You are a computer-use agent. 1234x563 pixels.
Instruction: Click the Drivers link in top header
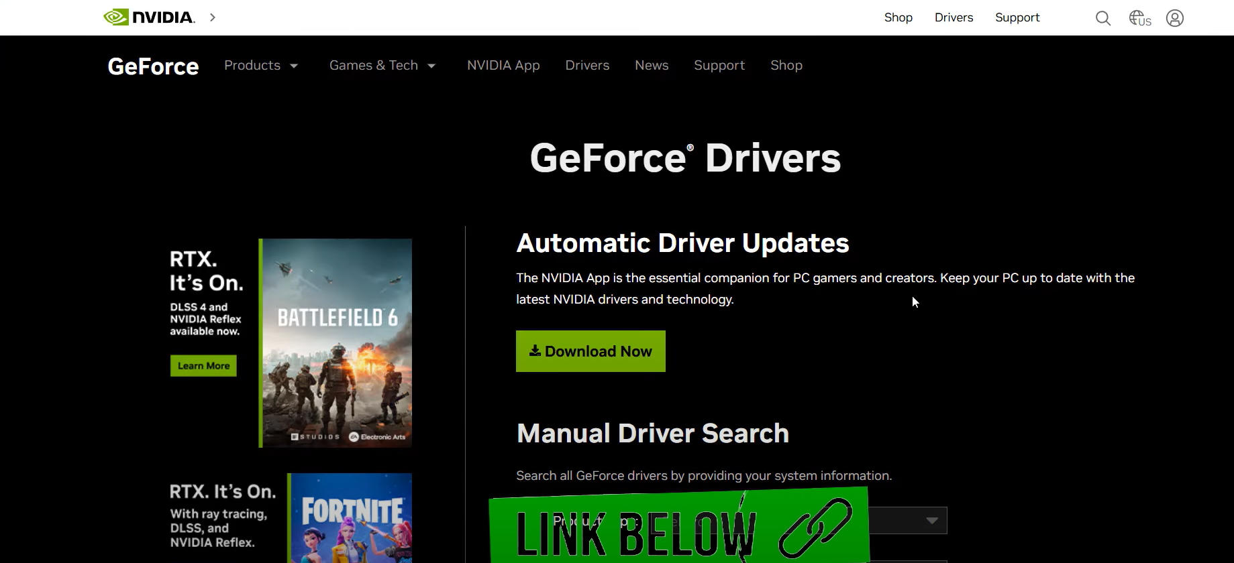[954, 17]
